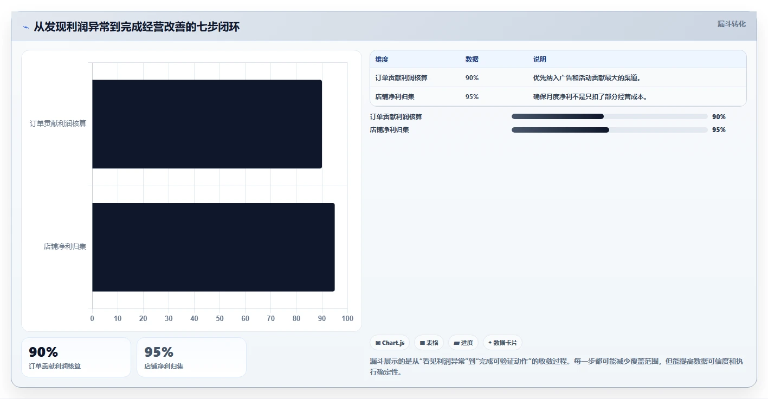Open the 90% data card
Image resolution: width=768 pixels, height=399 pixels.
point(76,357)
